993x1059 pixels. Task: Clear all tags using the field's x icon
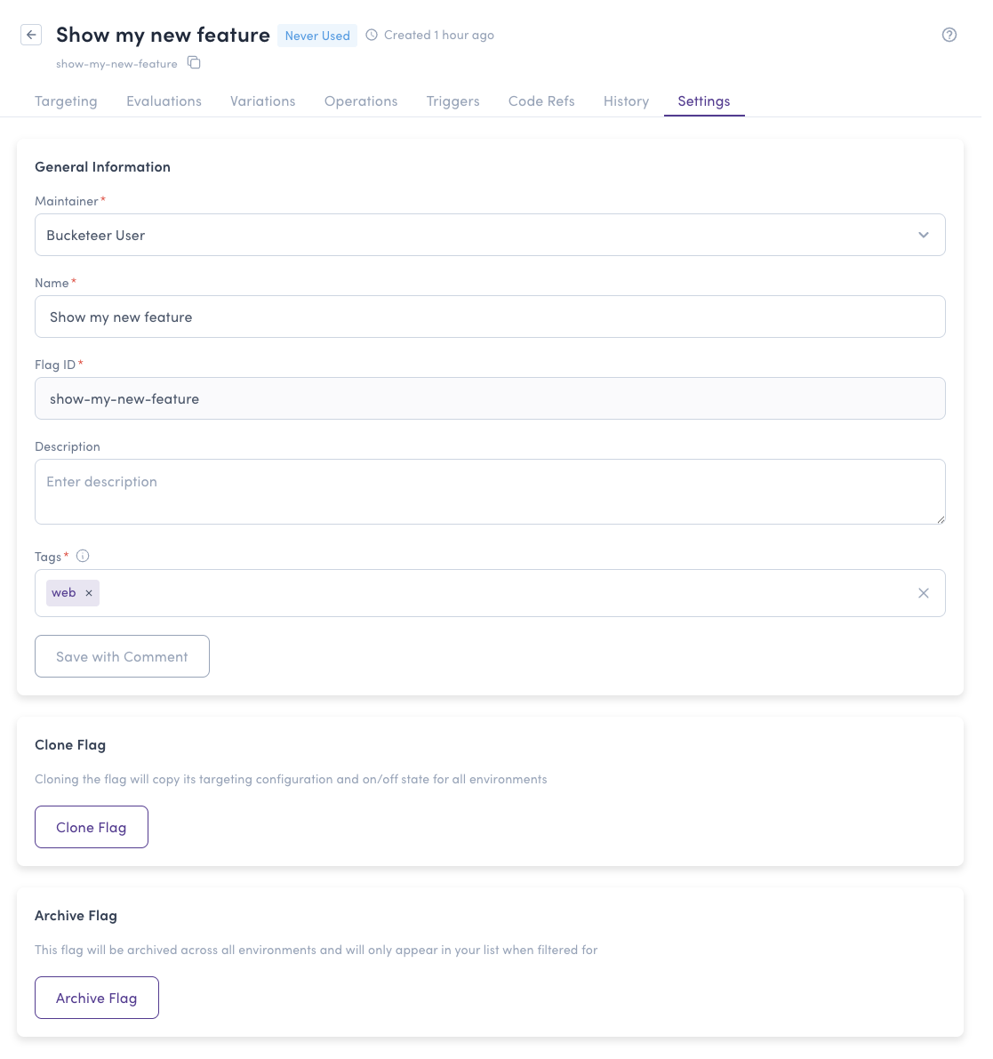[x=924, y=592]
